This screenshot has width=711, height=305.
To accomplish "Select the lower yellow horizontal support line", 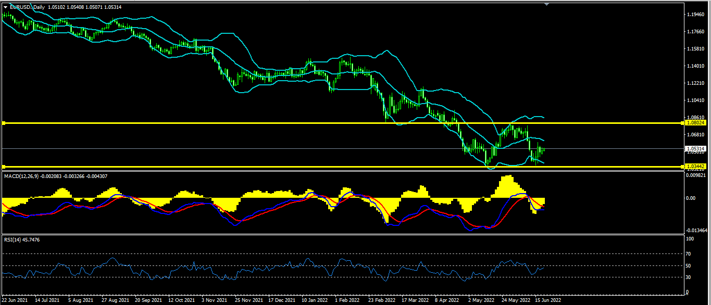I will 344,167.
